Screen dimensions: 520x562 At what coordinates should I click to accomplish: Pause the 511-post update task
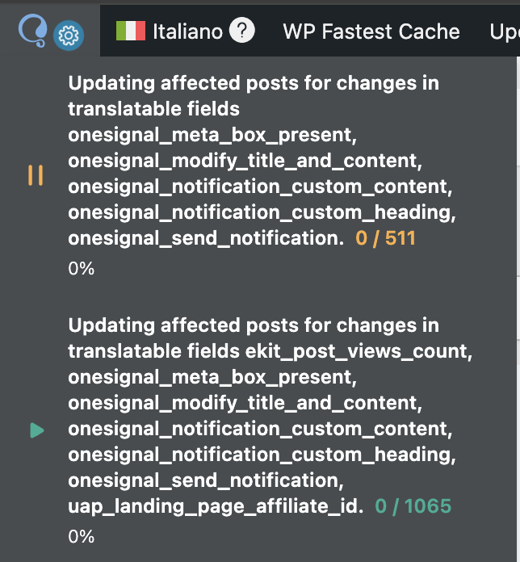coord(36,175)
